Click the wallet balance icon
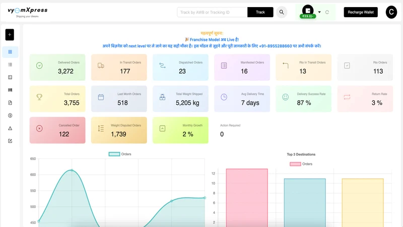 point(308,10)
